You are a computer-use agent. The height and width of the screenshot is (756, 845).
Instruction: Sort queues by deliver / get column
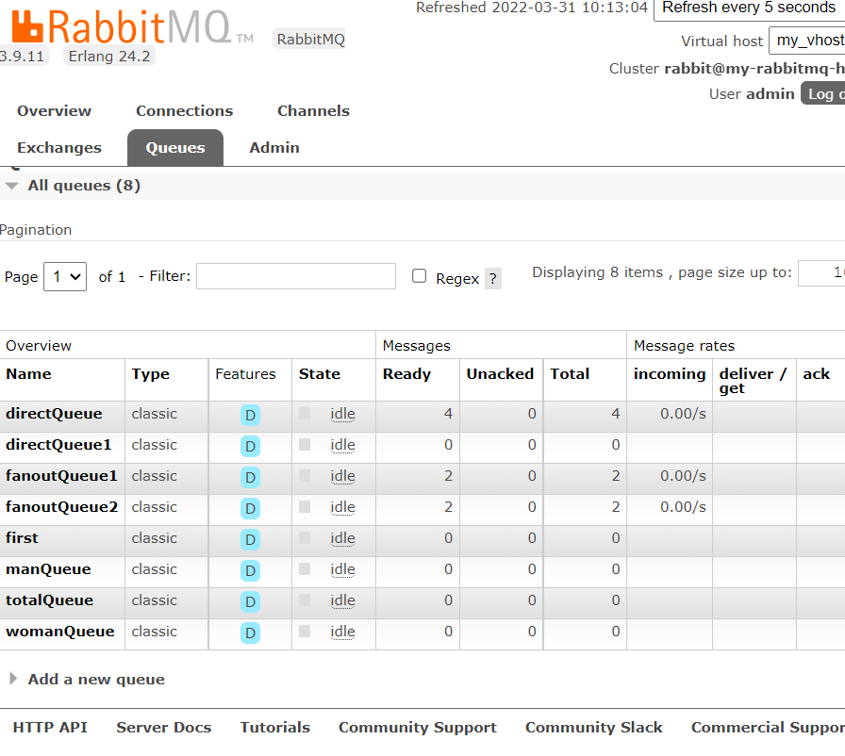pos(753,381)
